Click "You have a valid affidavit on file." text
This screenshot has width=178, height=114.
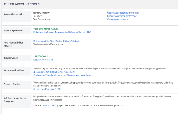(48, 44)
